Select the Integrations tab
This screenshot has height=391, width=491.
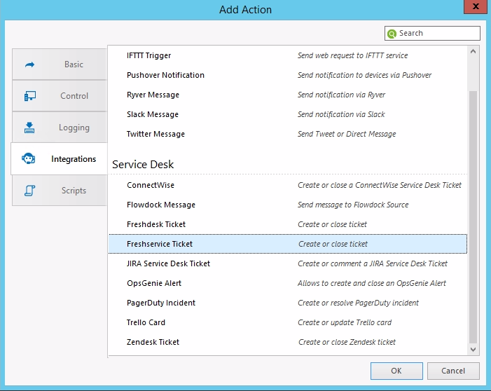pyautogui.click(x=59, y=159)
